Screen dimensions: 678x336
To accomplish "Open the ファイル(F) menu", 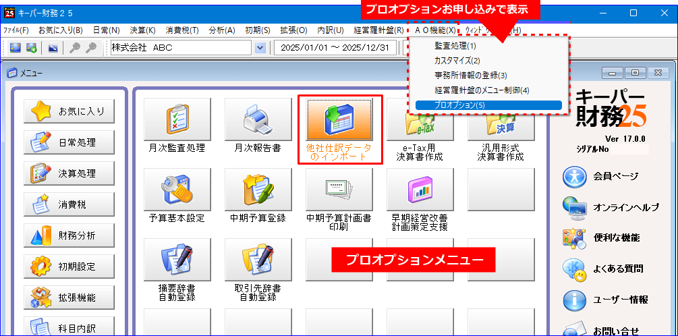I will tap(16, 30).
